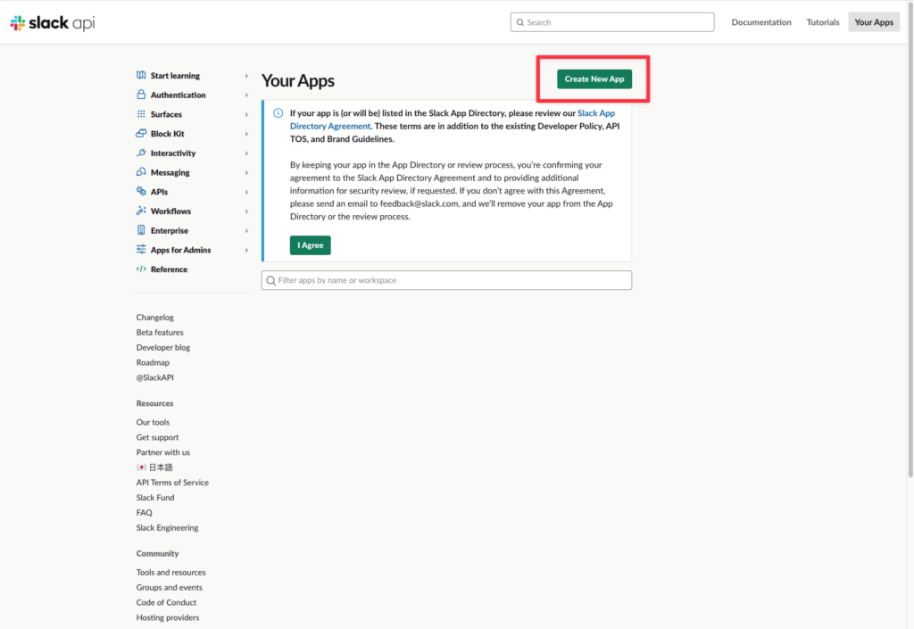Click the magnifier icon in the top search box
Image resolution: width=914 pixels, height=629 pixels.
[x=520, y=22]
